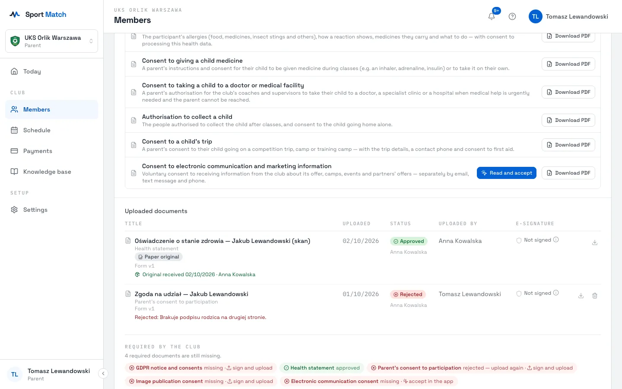622x389 pixels.
Task: Download PDF for Authorisation to collect a child
Action: click(568, 120)
